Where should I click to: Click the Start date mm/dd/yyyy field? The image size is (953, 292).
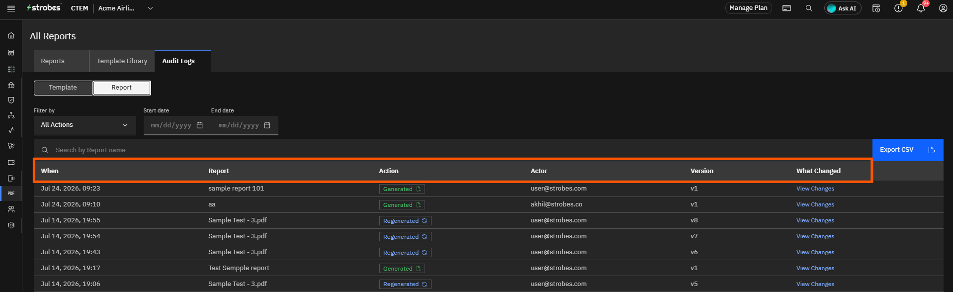(177, 125)
